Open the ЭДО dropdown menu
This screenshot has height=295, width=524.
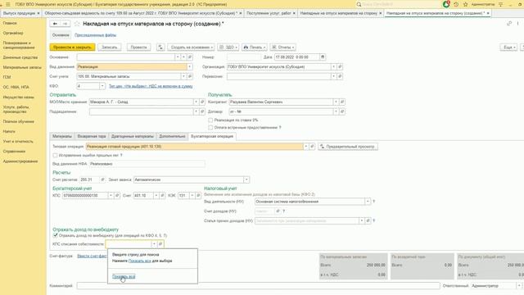(228, 48)
